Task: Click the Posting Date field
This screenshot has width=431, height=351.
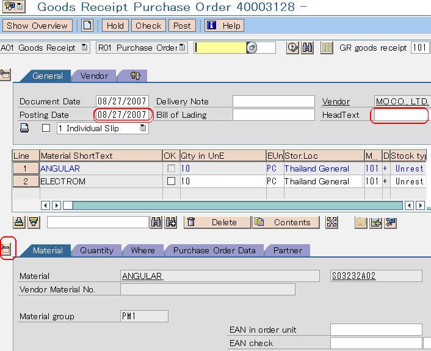Action: pos(122,115)
